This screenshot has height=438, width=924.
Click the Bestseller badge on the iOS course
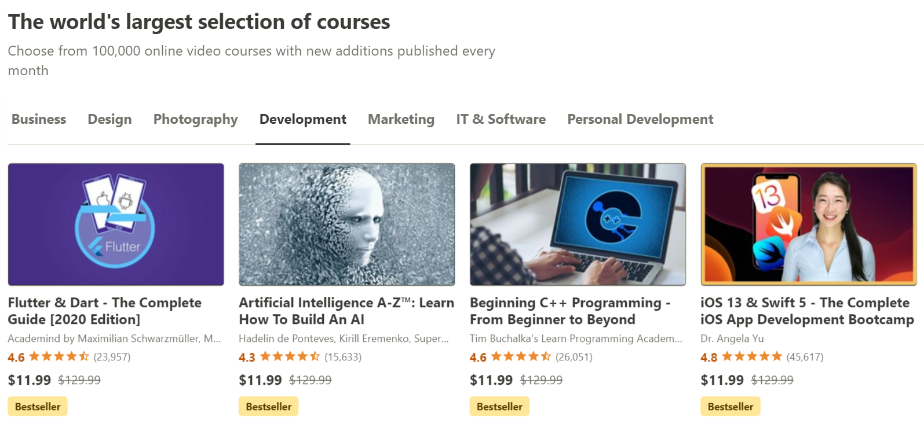point(731,406)
